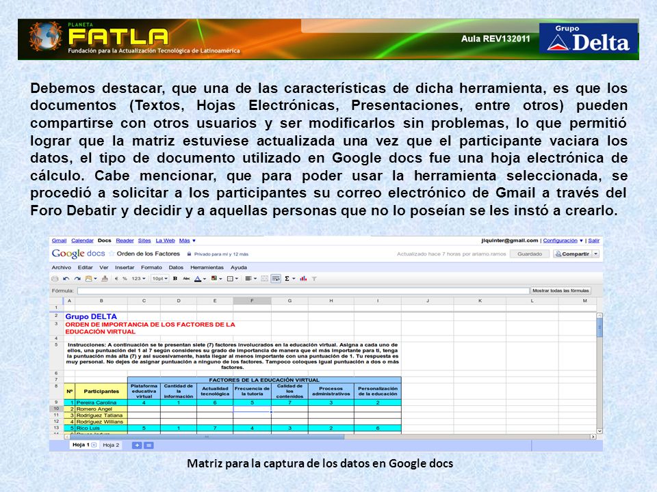Open the clipboard paste dropdown arrow
This screenshot has width=657, height=492.
pyautogui.click(x=96, y=279)
